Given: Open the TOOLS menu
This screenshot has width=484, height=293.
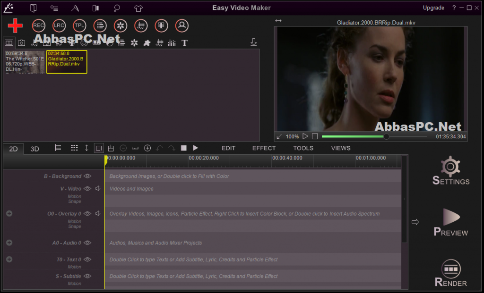Looking at the screenshot, I should 303,148.
